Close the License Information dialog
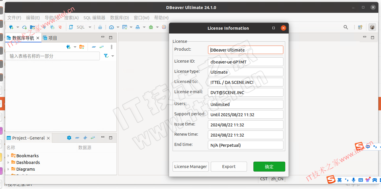381x189 pixels. pyautogui.click(x=283, y=28)
